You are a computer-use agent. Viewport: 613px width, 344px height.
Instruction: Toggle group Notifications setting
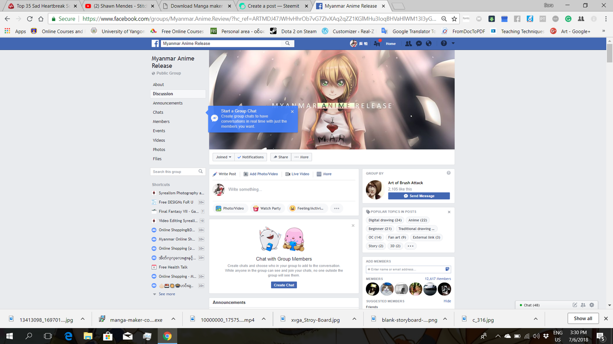pos(250,157)
